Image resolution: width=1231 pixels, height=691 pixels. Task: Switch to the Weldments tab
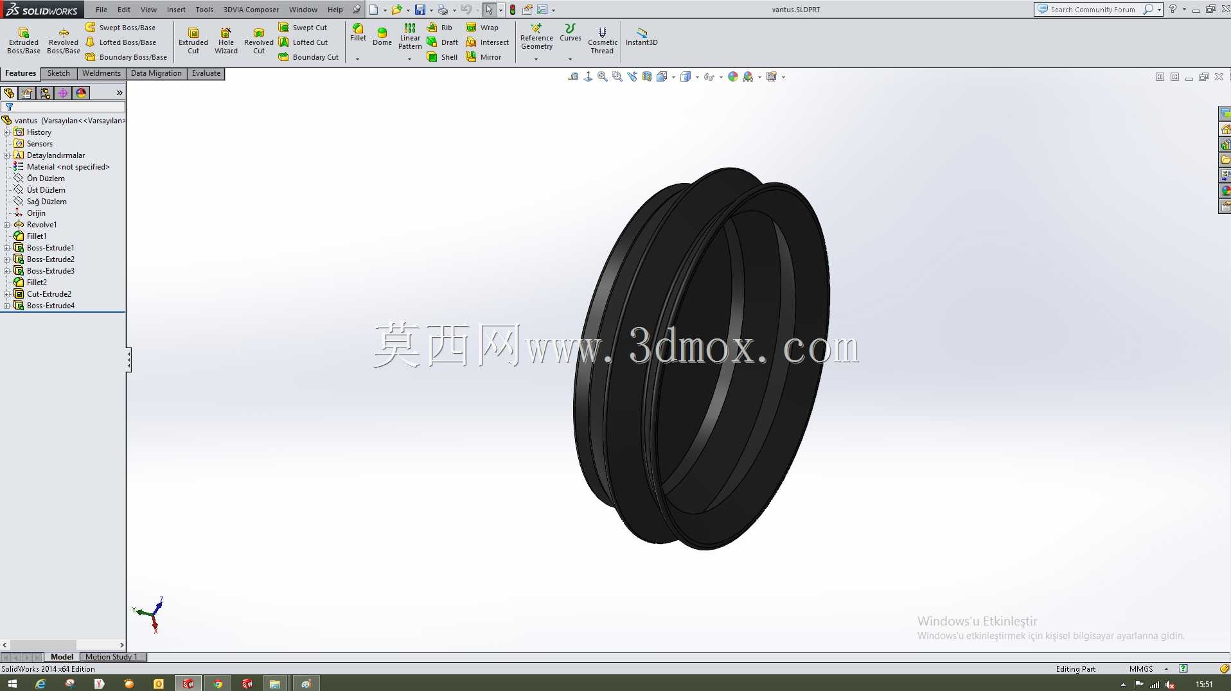pos(102,73)
